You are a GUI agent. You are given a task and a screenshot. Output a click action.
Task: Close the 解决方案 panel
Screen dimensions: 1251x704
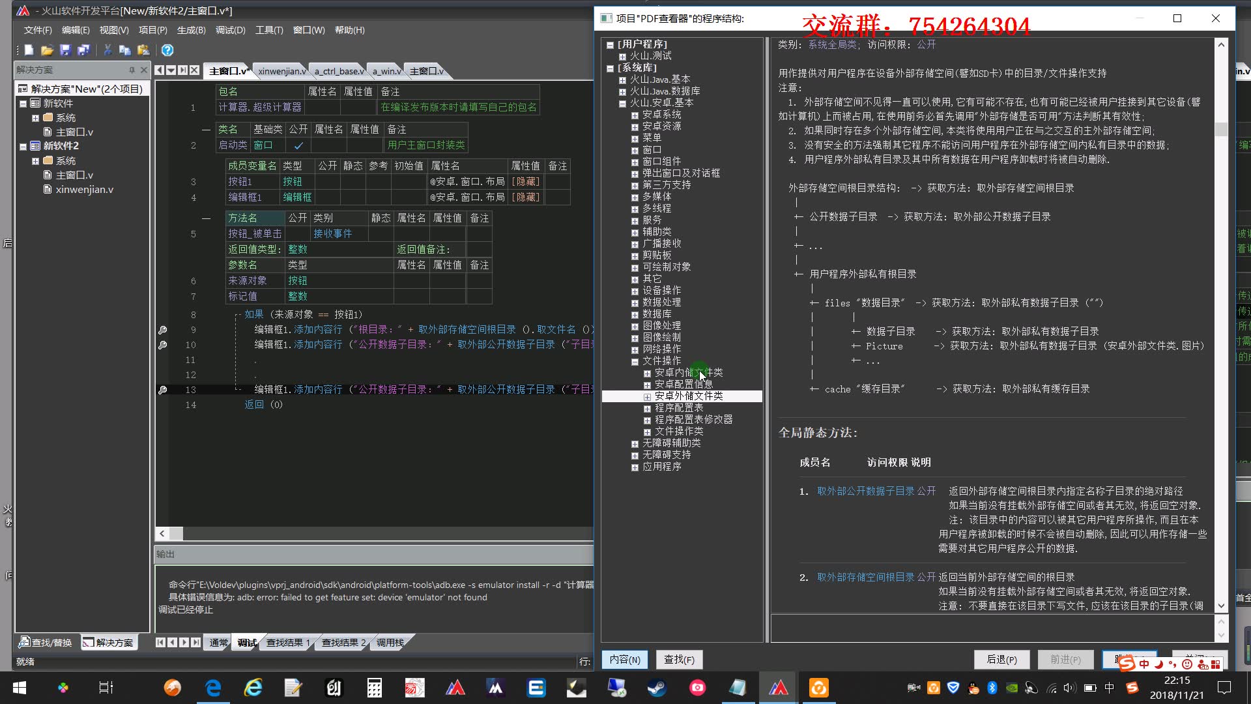144,70
